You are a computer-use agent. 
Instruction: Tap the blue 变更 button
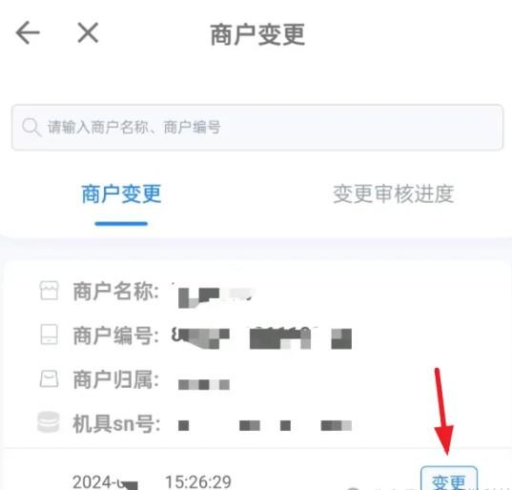point(449,480)
